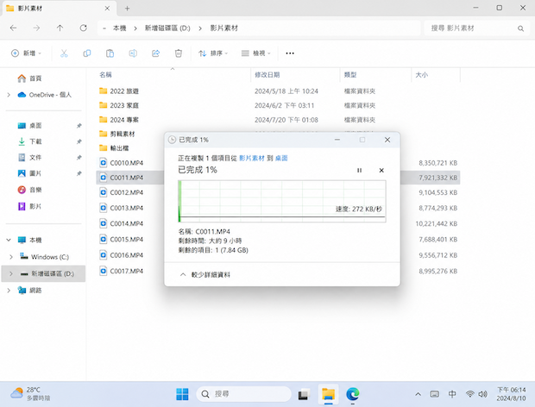The width and height of the screenshot is (535, 407).
Task: Open the clock and date 2024/8/10
Action: (x=511, y=394)
